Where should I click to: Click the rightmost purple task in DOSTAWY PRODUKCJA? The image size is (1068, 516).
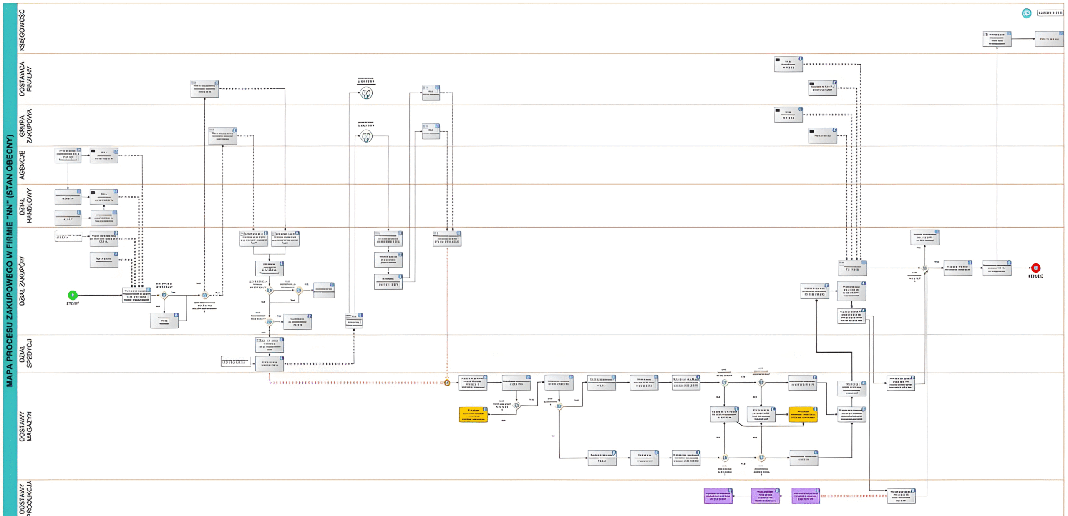coord(806,496)
